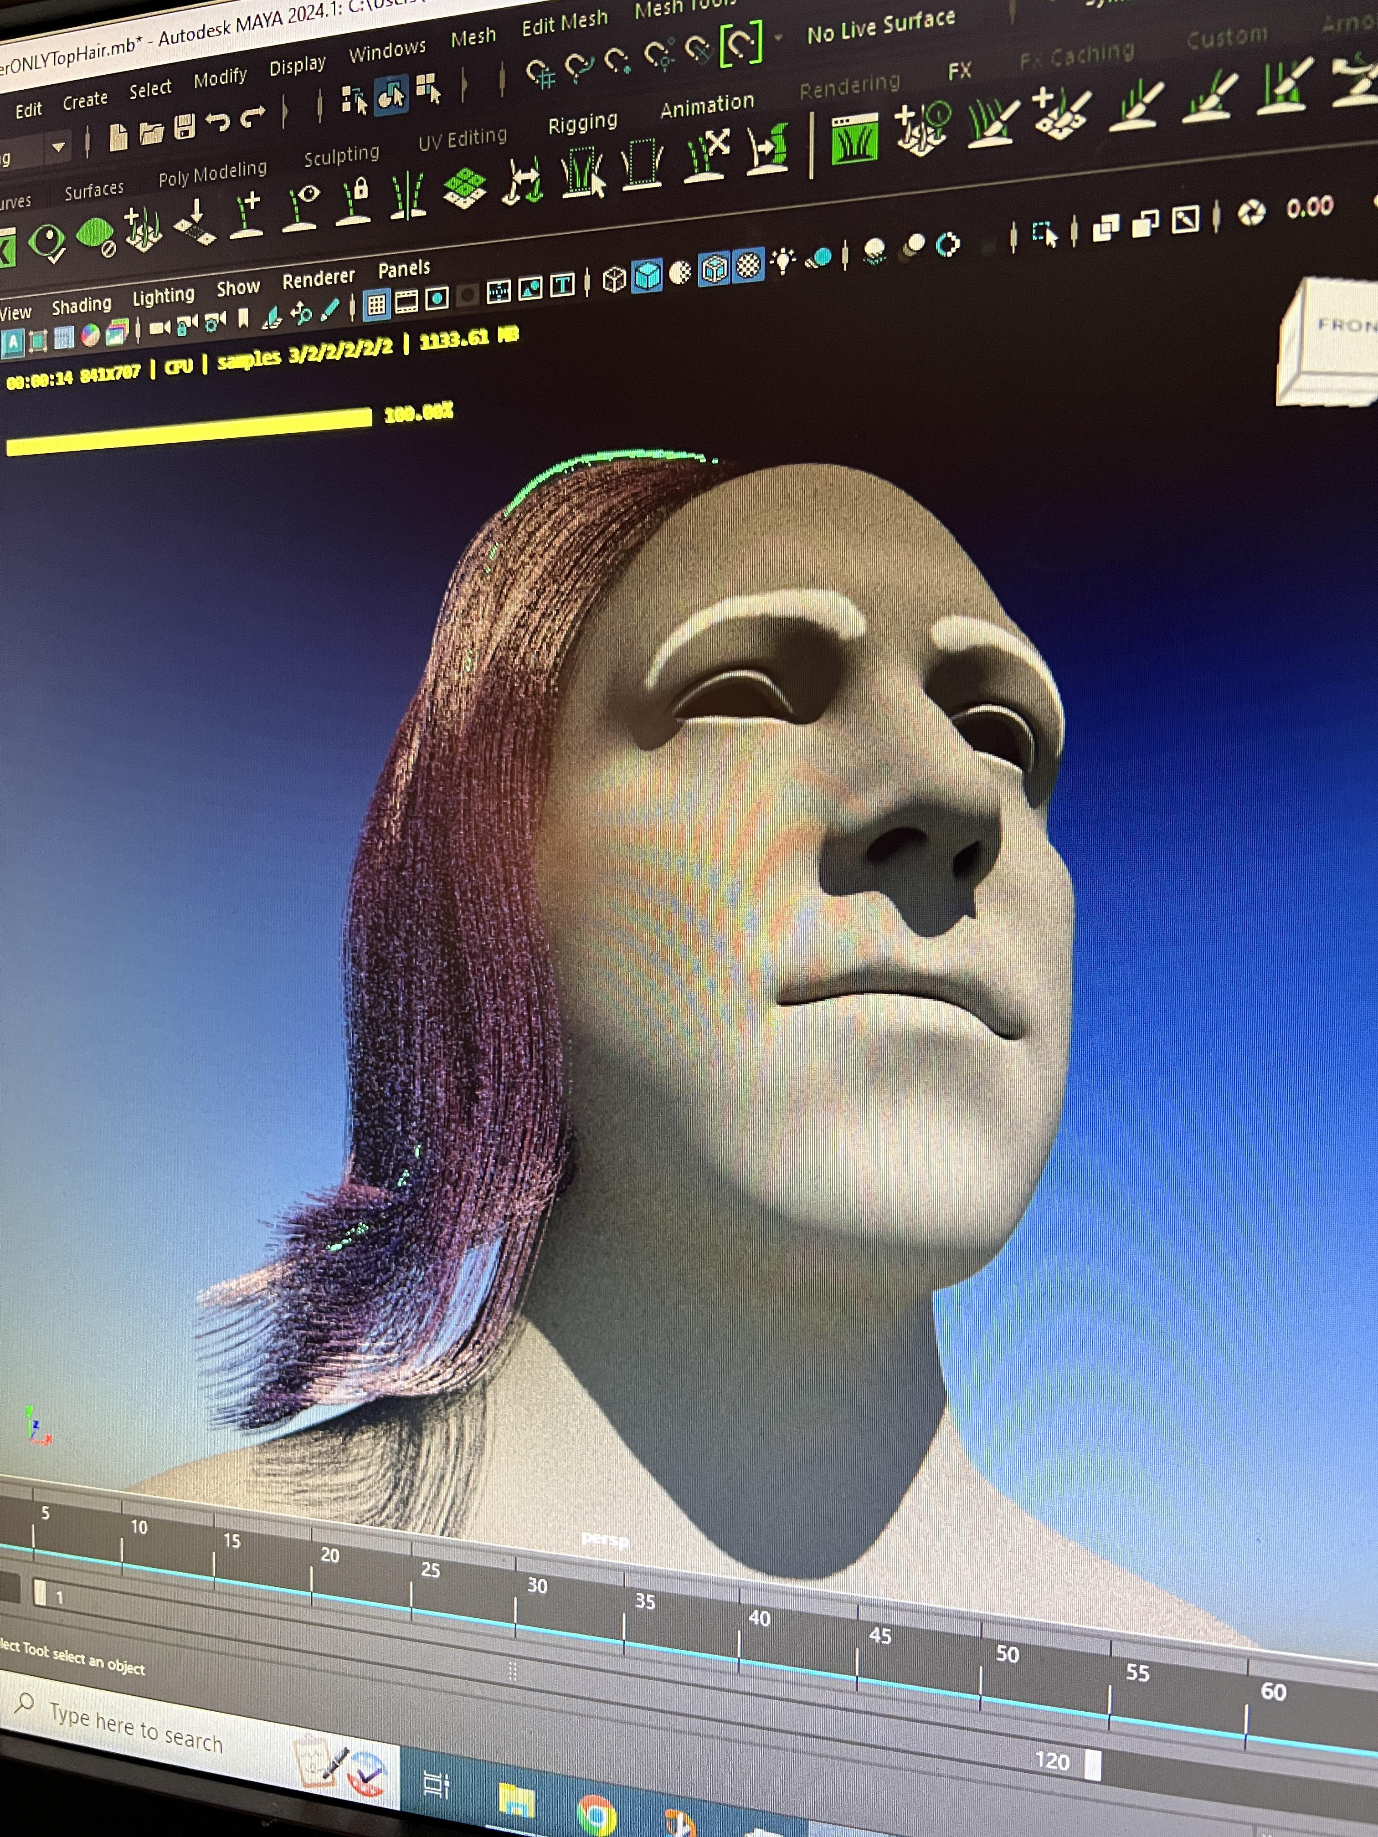Open the menu set dropdown arrow
The image size is (1378, 1837).
coord(58,148)
